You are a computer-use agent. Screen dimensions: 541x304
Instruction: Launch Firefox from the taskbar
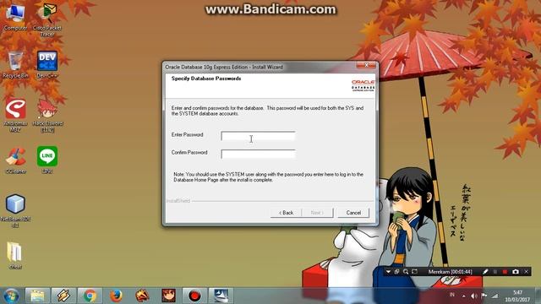[x=116, y=296]
